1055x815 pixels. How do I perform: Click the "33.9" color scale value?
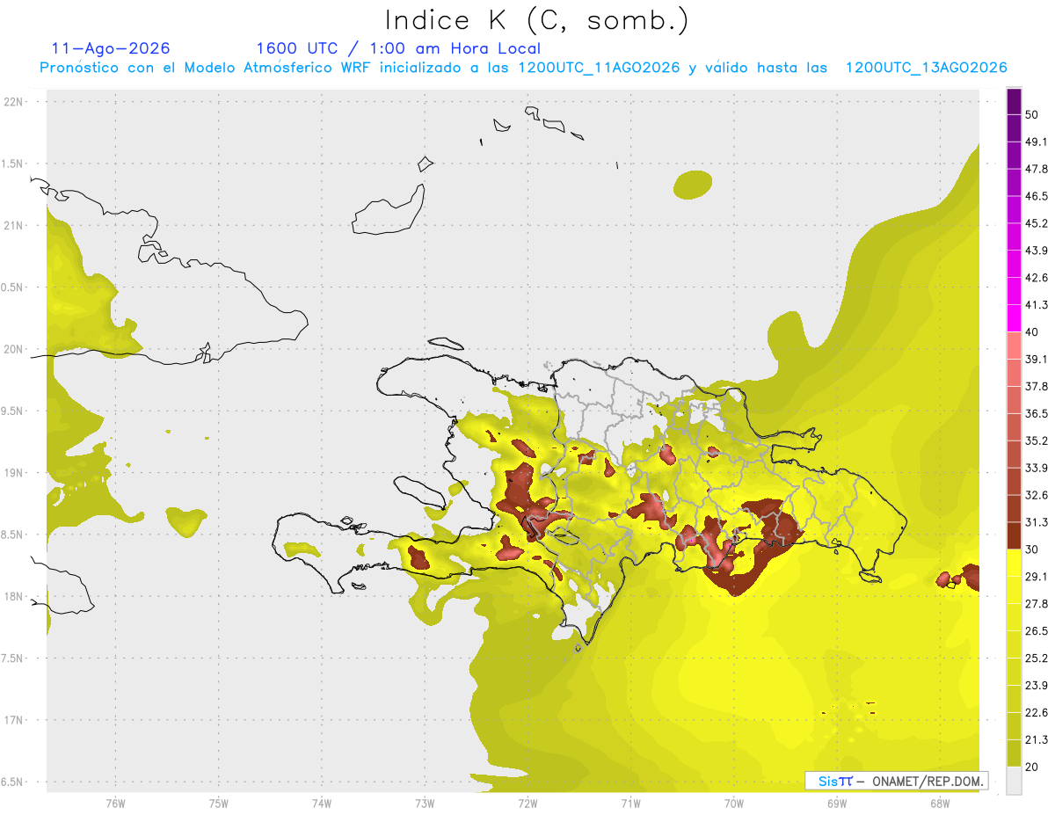pos(1037,468)
